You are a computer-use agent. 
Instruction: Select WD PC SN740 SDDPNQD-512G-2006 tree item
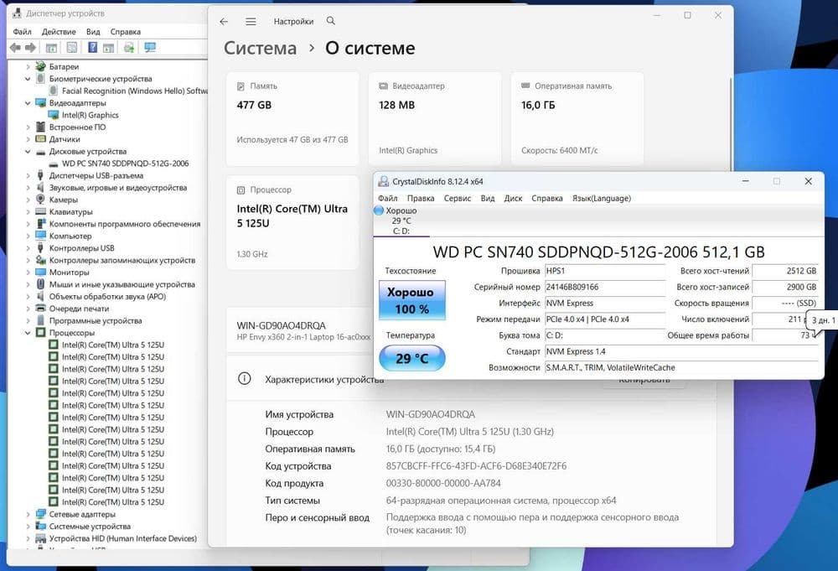tap(125, 164)
